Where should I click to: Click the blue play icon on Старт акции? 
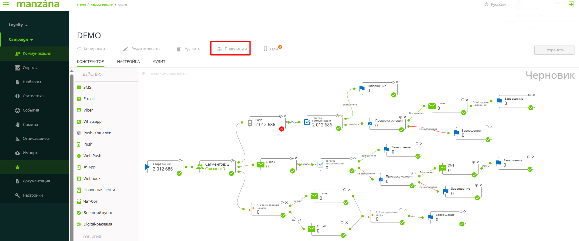click(x=147, y=167)
